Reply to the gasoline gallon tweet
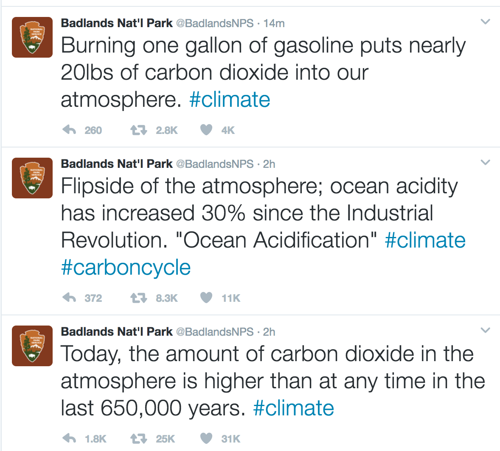 69,130
